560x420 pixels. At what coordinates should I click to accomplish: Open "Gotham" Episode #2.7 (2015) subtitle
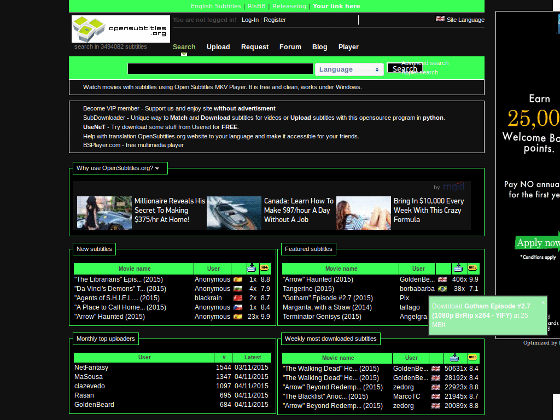point(328,298)
